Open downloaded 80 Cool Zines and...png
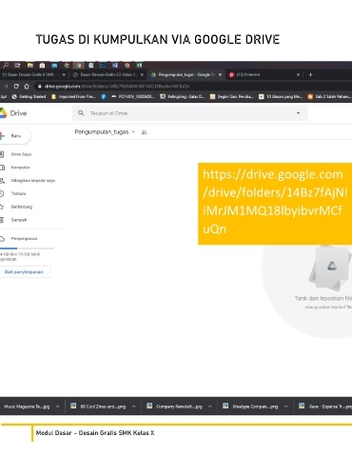The width and height of the screenshot is (352, 457). click(x=98, y=407)
